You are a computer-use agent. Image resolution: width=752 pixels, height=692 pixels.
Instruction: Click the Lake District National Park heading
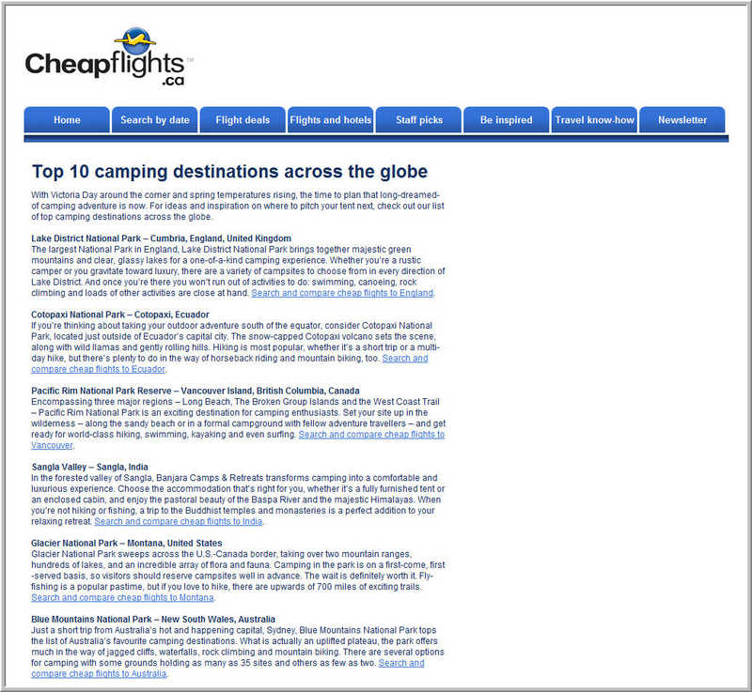click(x=161, y=238)
